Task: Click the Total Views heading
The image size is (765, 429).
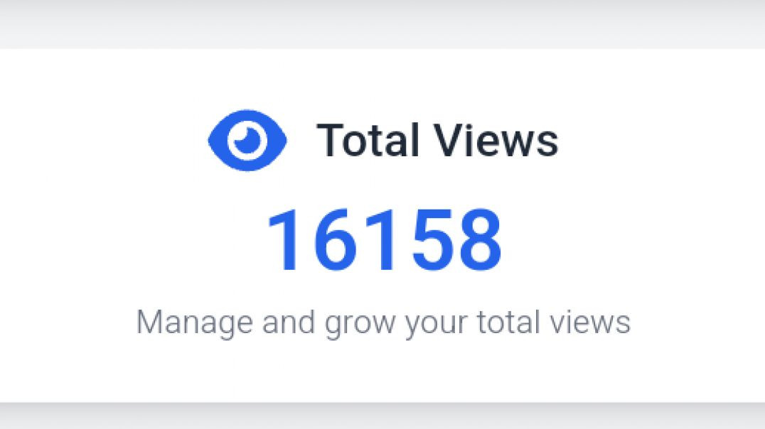Action: [x=439, y=140]
